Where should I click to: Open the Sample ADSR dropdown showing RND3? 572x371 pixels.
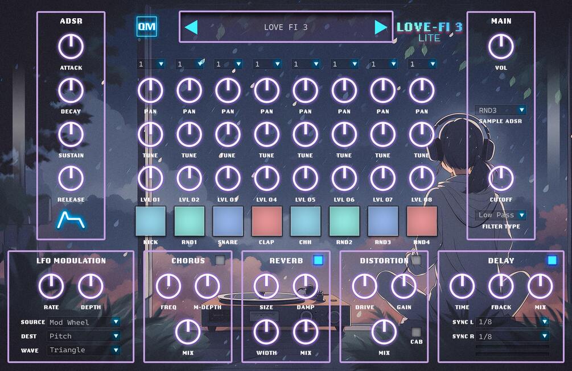coord(500,110)
